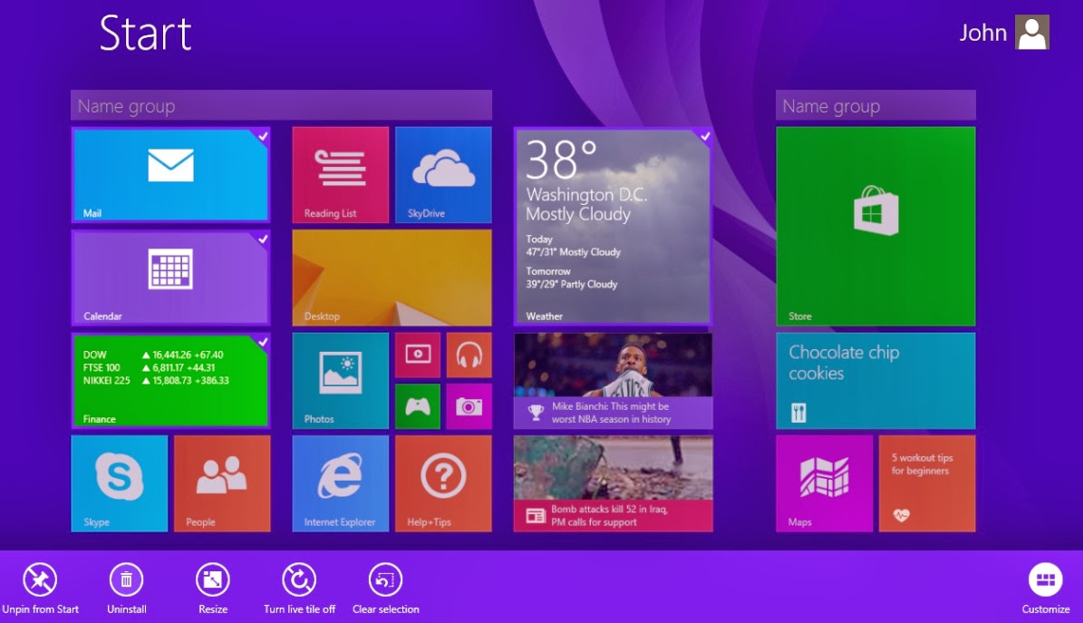Open the Maps tile
This screenshot has width=1083, height=623.
point(825,483)
